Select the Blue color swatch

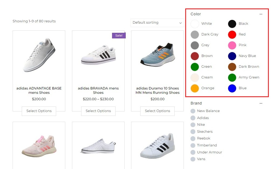pos(232,88)
